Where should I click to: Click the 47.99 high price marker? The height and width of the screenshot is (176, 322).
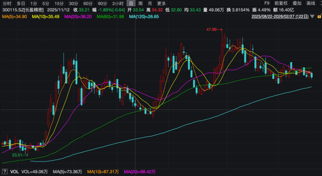[x=212, y=30]
